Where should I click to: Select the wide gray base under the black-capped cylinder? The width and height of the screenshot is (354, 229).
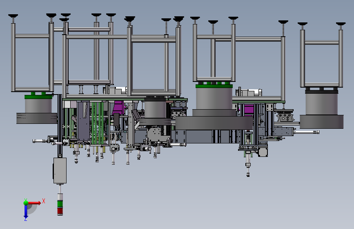point(321,122)
